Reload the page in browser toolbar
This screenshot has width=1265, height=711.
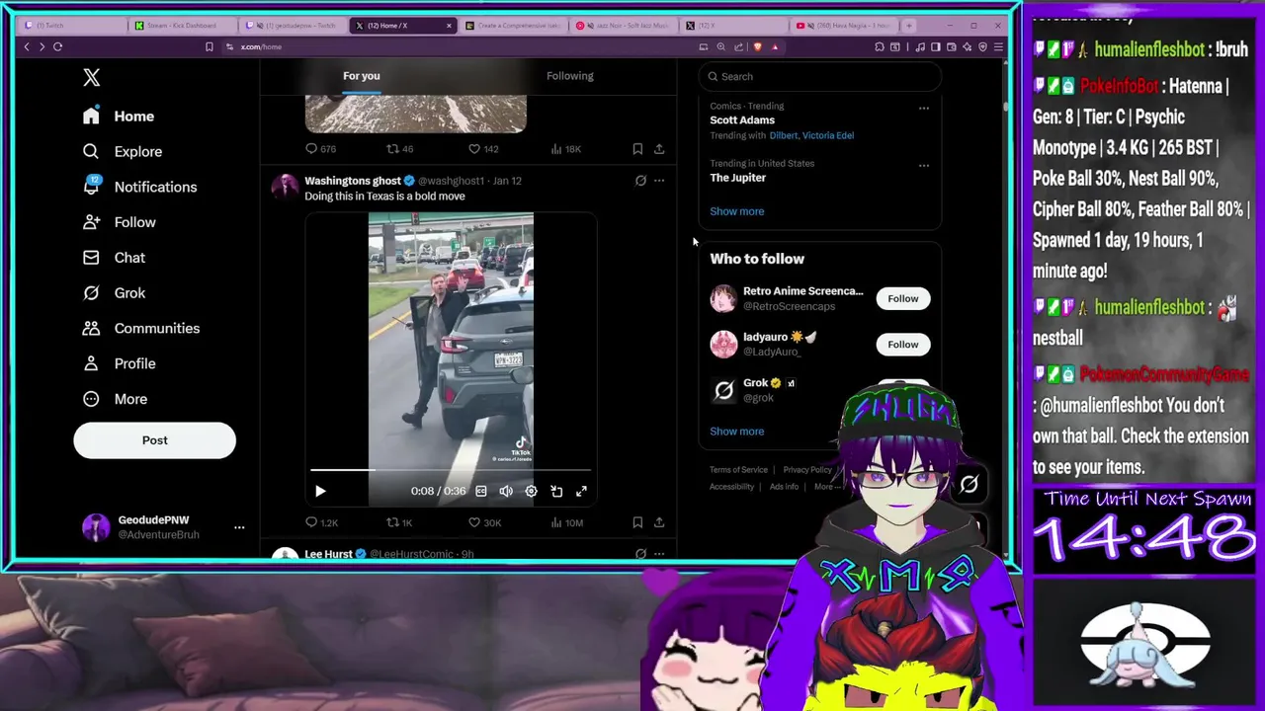pos(57,46)
